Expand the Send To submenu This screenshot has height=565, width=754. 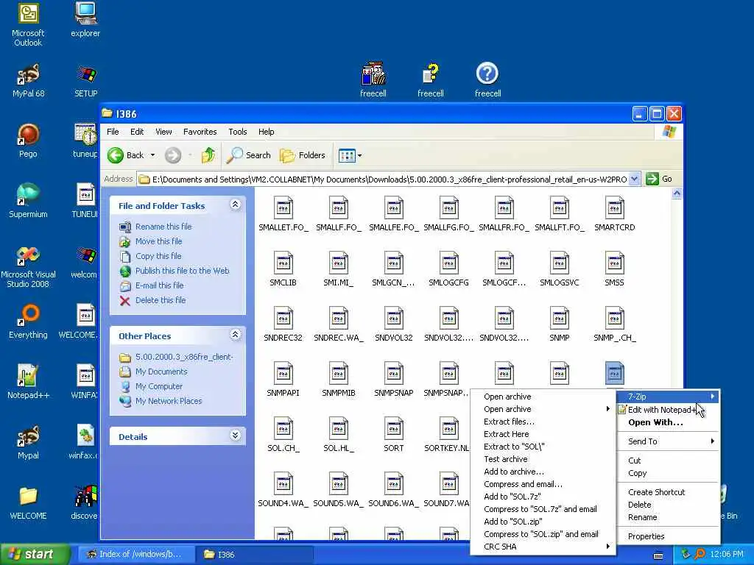tap(669, 441)
